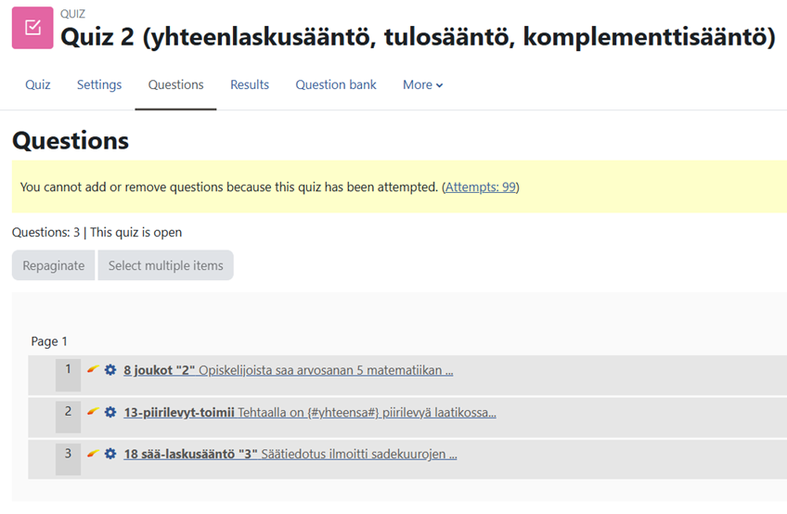
Task: Open the 13-piirilevyt-toimii question link
Action: point(178,412)
